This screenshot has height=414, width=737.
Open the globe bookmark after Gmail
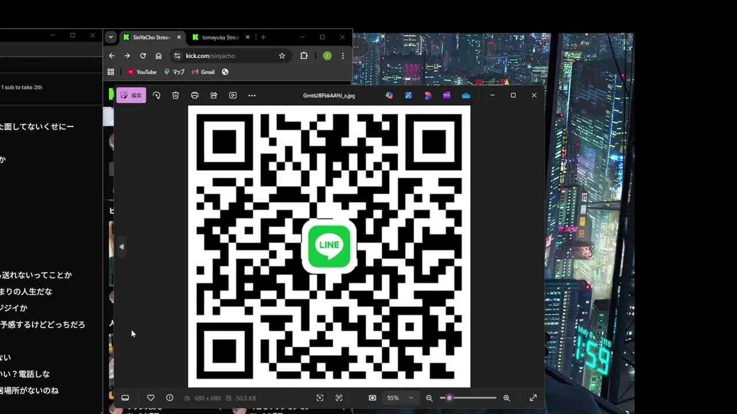coord(225,72)
